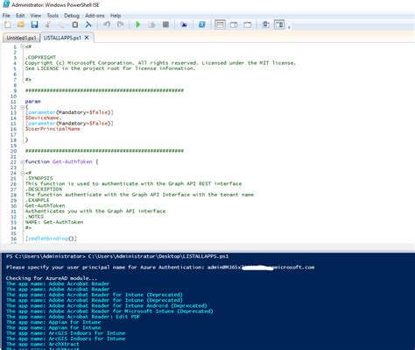Save the script with the floppy icon

(x=34, y=25)
